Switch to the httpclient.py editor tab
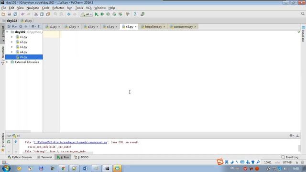This screenshot has width=306, height=172. point(153,27)
